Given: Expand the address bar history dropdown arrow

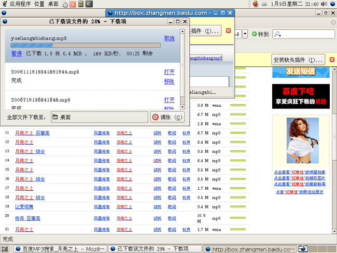Looking at the screenshot, I should point(245,34).
